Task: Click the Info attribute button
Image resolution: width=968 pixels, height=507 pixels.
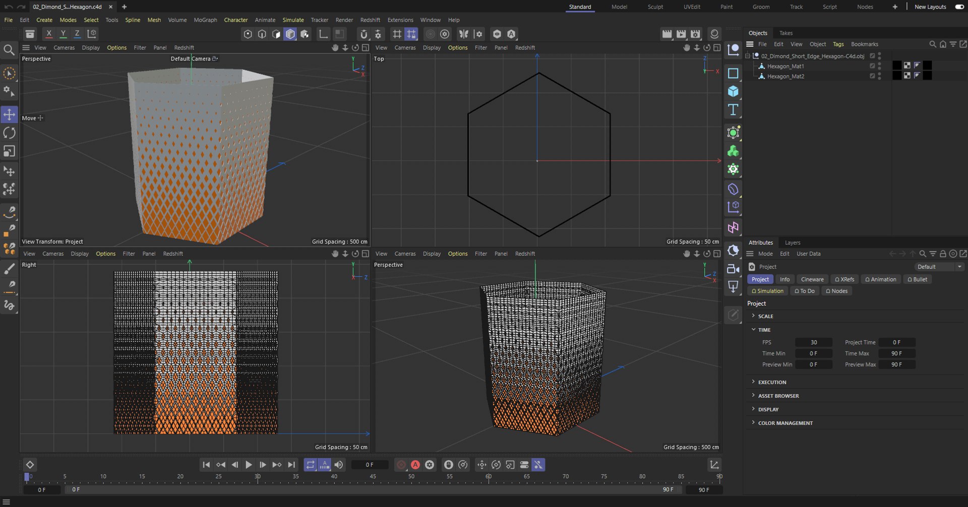Action: pyautogui.click(x=785, y=279)
